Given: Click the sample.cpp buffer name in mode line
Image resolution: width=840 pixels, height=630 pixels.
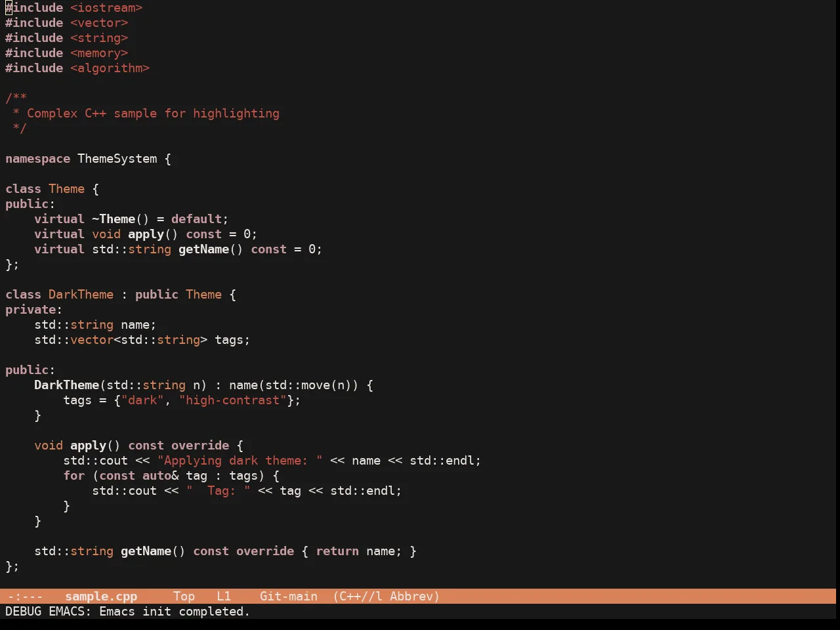Looking at the screenshot, I should [x=101, y=597].
